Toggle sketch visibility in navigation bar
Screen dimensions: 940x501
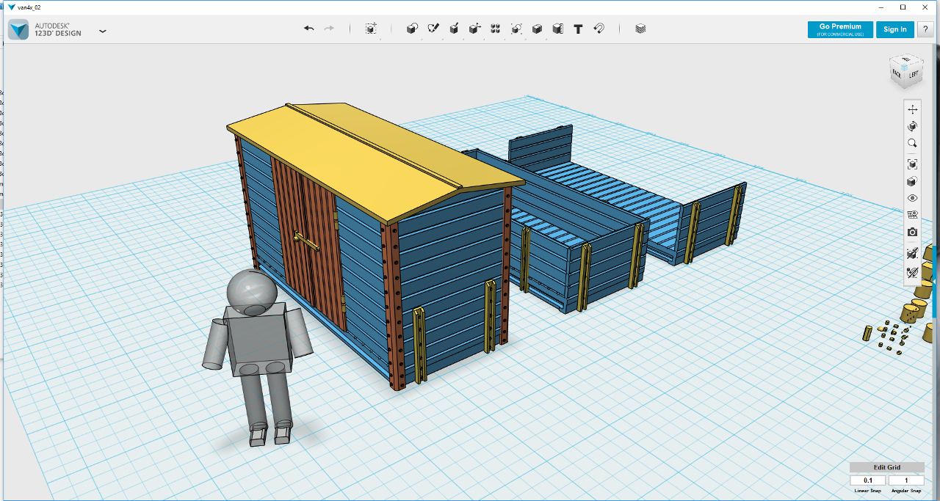912,272
